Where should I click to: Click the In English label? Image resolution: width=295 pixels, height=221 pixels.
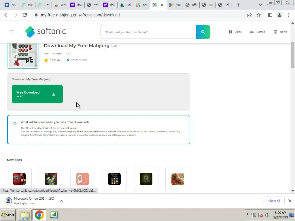57,54
